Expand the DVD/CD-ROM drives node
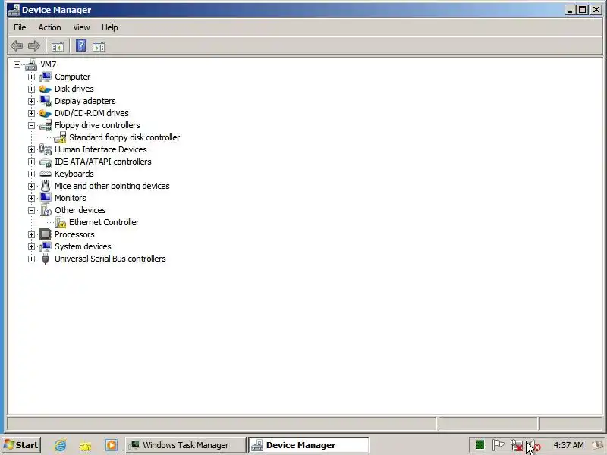607x455 pixels. point(31,113)
